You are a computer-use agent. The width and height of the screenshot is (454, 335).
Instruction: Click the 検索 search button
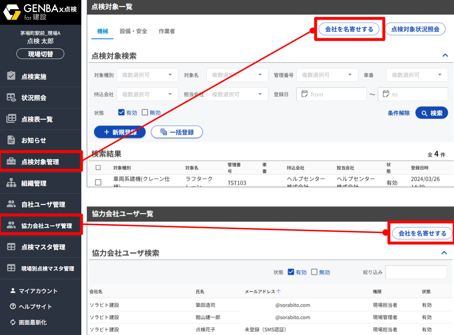pyautogui.click(x=432, y=113)
